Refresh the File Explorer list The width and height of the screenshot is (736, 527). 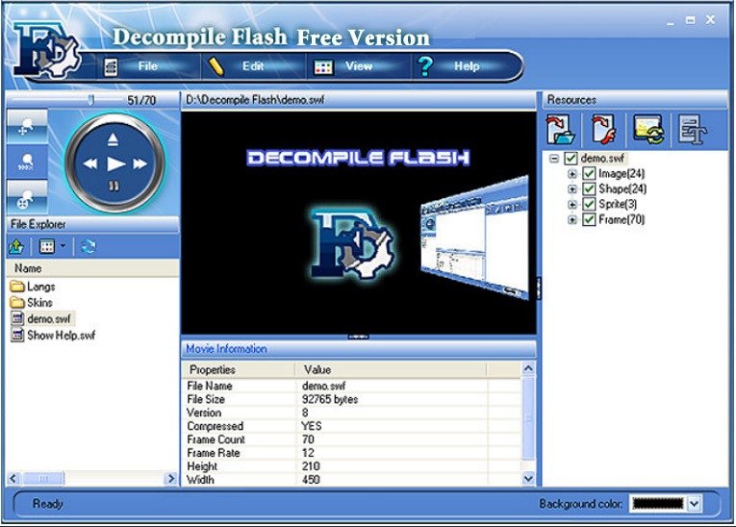(88, 246)
